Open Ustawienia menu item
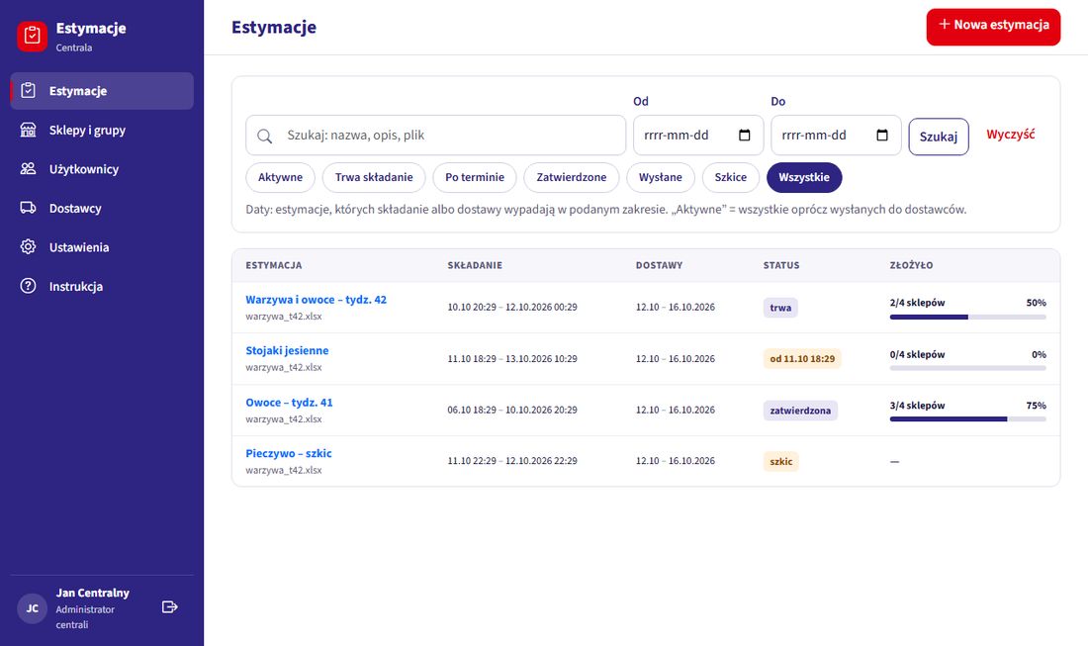 (102, 247)
